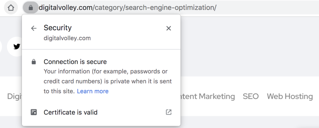Click the lock icon beside Connection is secure

[34, 62]
